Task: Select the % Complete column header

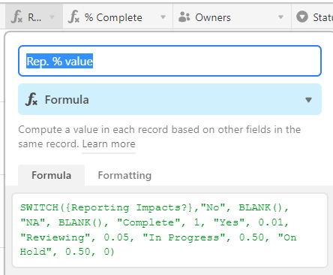Action: [118, 17]
